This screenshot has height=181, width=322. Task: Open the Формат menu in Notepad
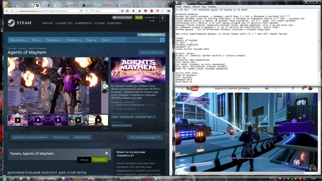click(196, 7)
